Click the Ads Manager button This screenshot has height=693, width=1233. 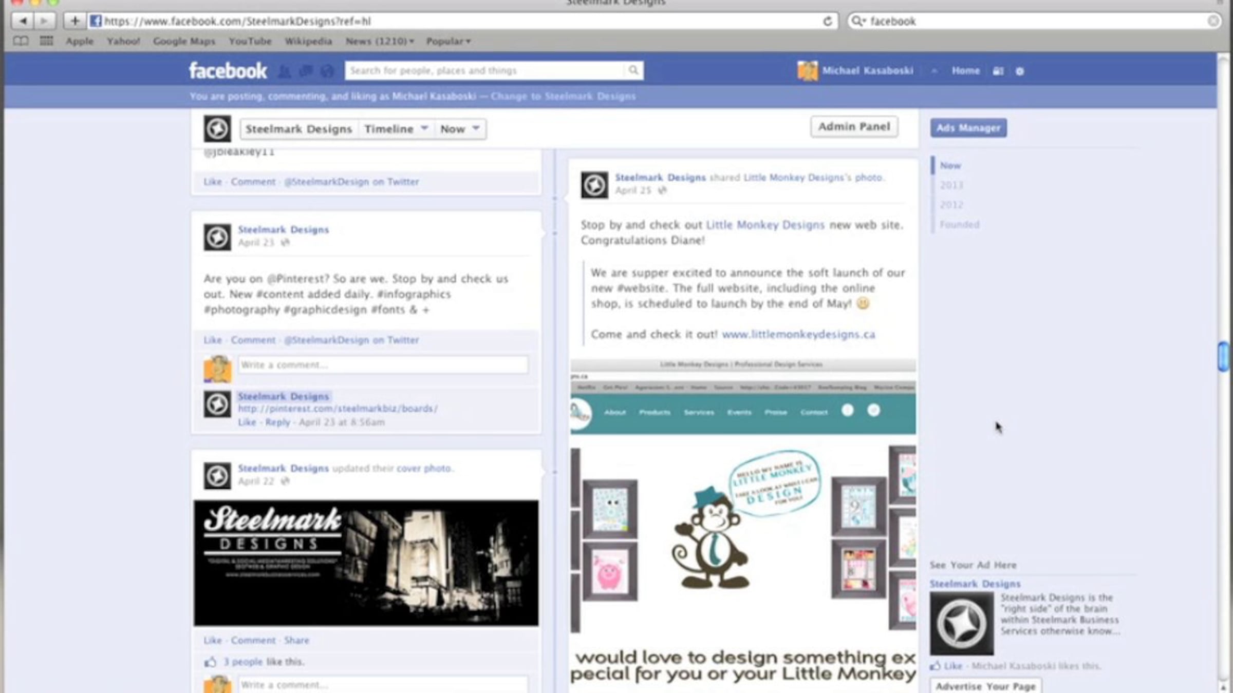coord(968,128)
